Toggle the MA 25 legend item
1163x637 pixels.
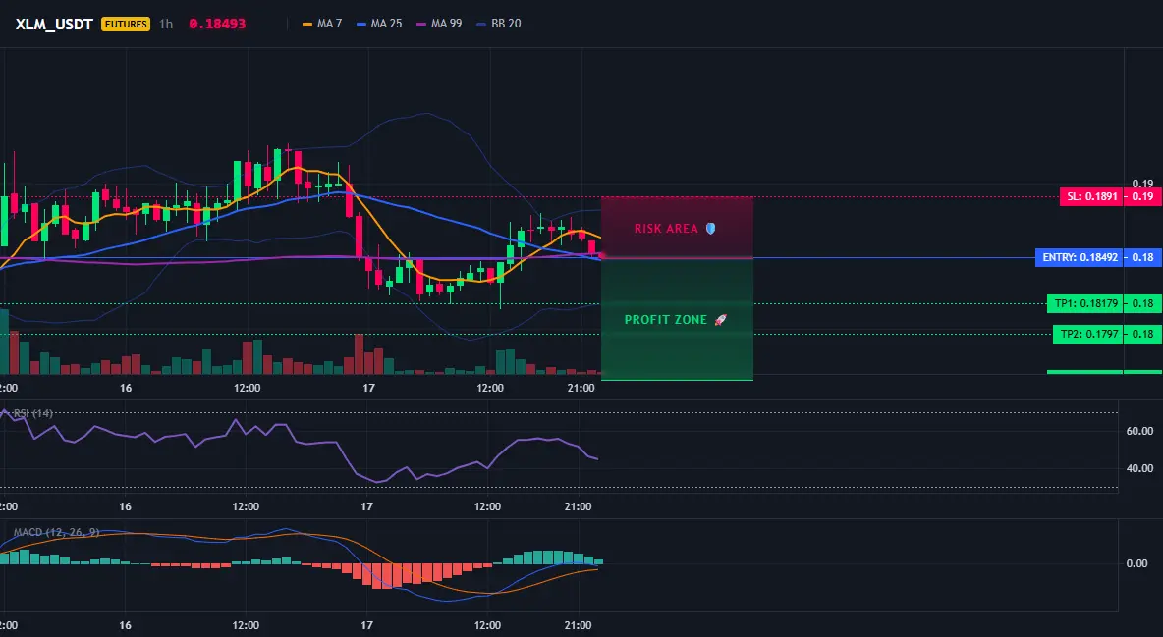(x=379, y=24)
